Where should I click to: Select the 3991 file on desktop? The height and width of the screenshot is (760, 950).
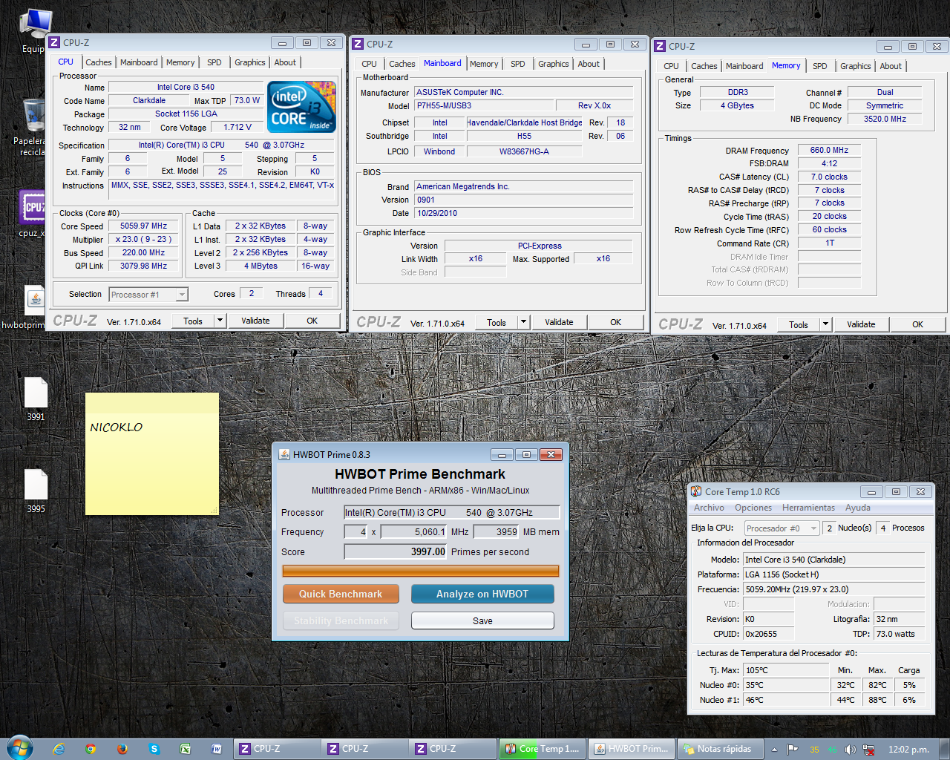tap(36, 399)
